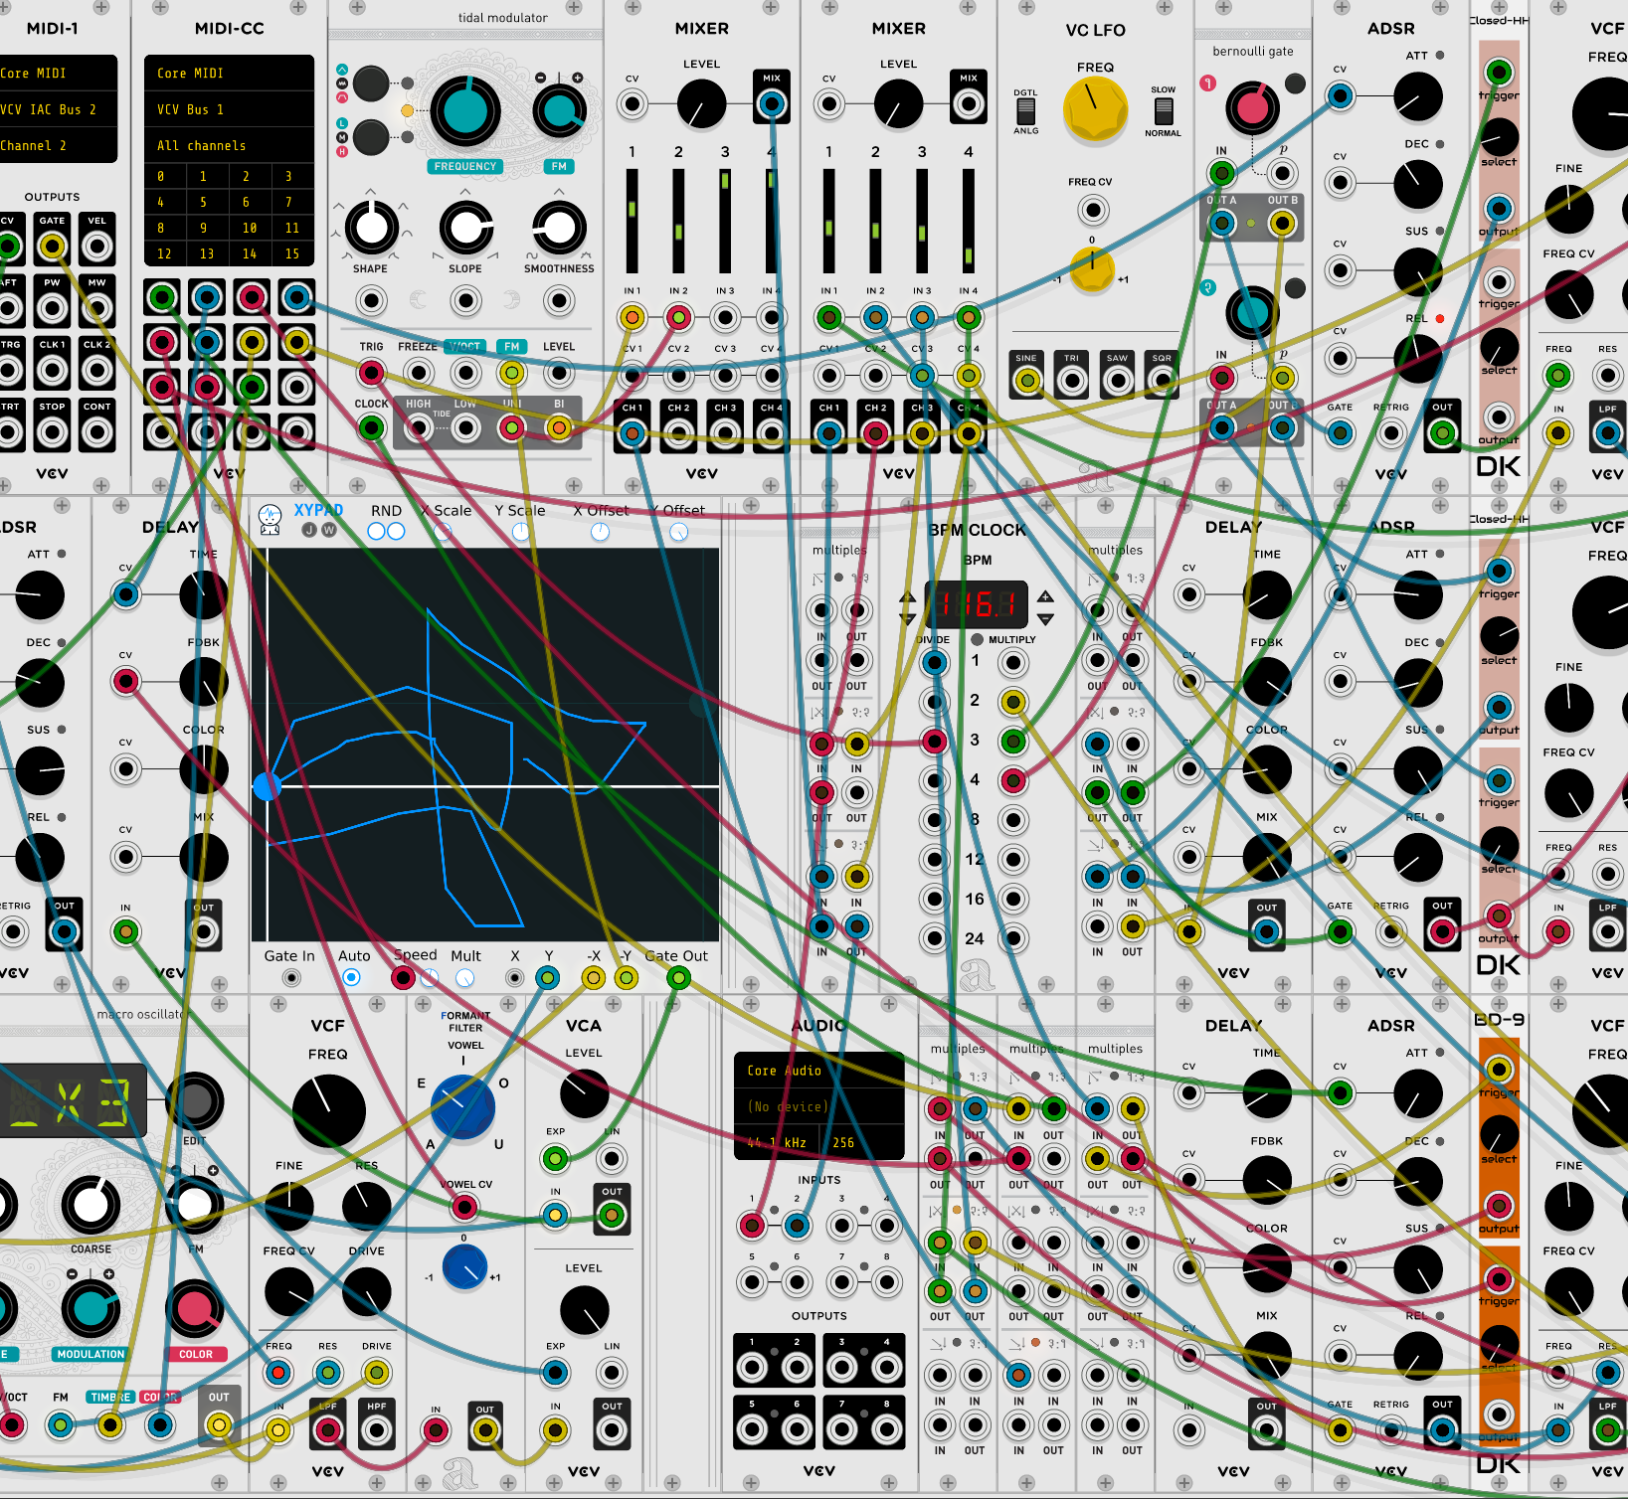Click the XYPAD X output jack
The height and width of the screenshot is (1499, 1628).
(x=514, y=978)
